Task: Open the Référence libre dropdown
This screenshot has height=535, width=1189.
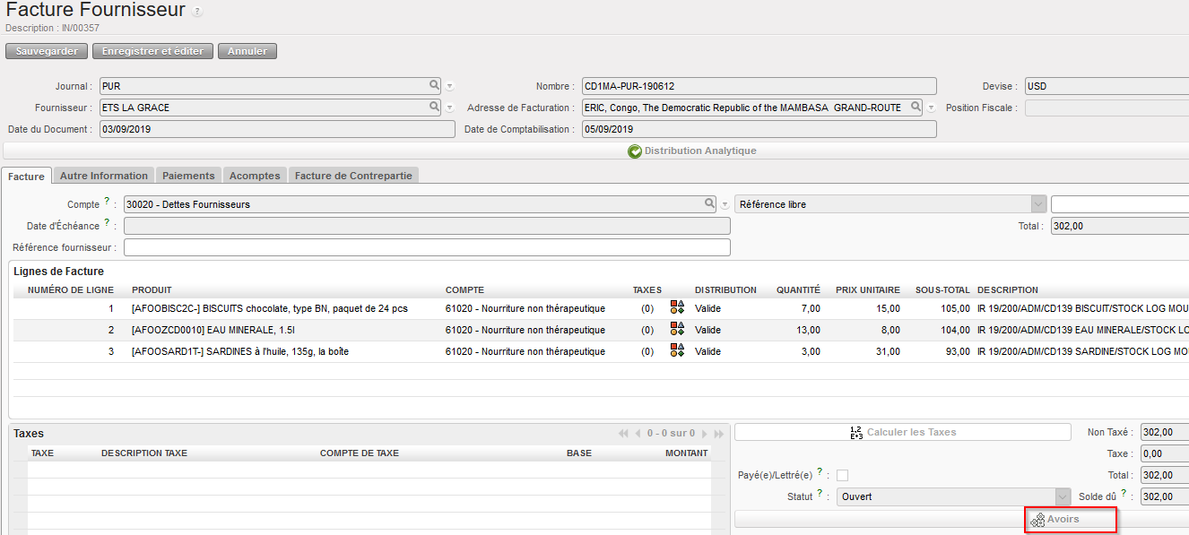Action: coord(1038,204)
